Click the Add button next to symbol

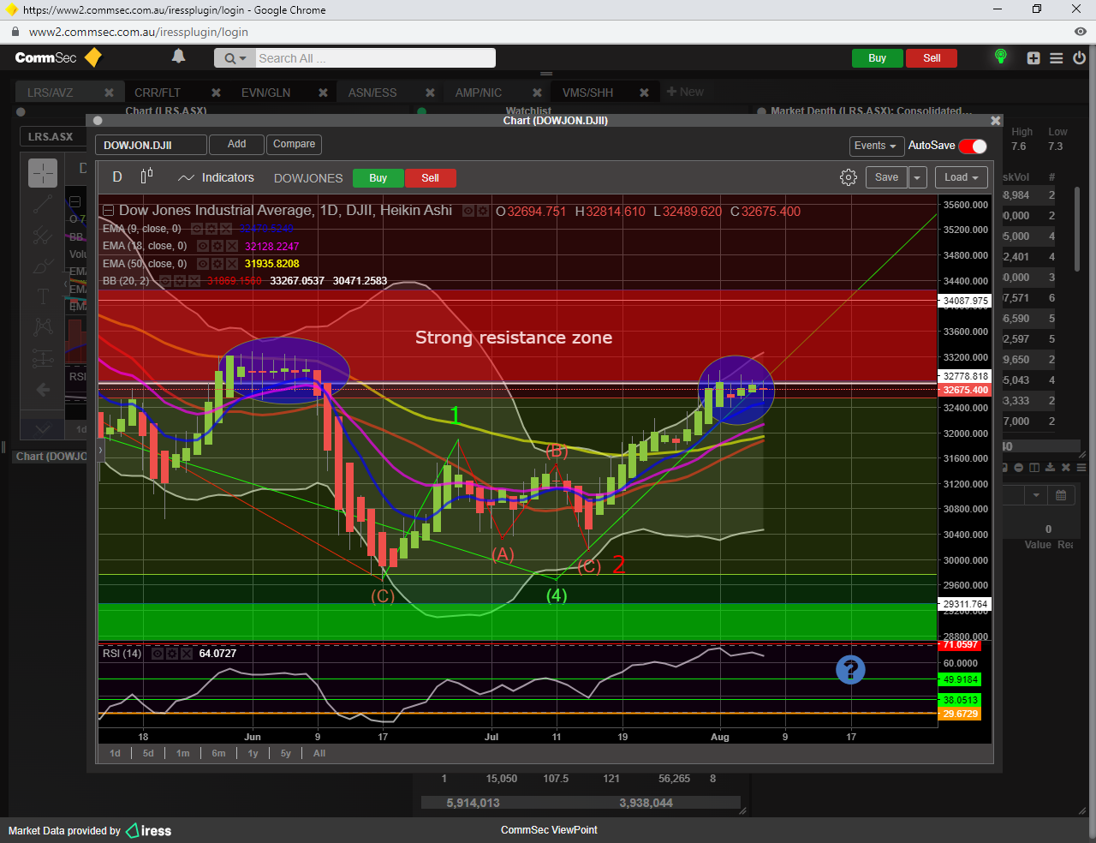click(x=237, y=144)
